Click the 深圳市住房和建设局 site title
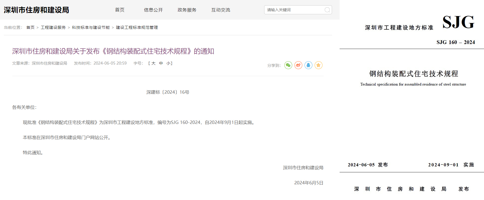 tap(36, 10)
